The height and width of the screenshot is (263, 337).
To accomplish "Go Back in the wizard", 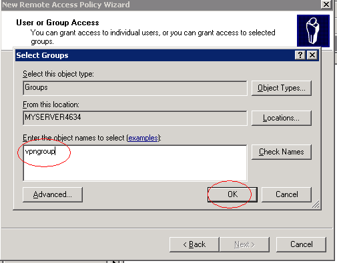I will click(x=194, y=244).
